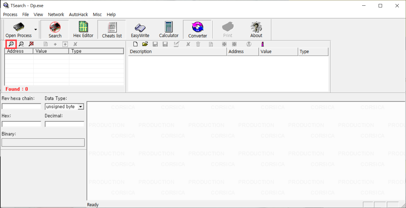Click the second unfreeze square icon

coord(234,44)
